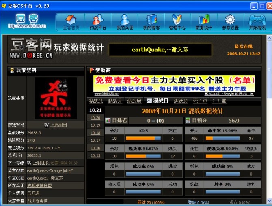Open the 死亡总 tab
272x206 pixels.
click(200, 101)
